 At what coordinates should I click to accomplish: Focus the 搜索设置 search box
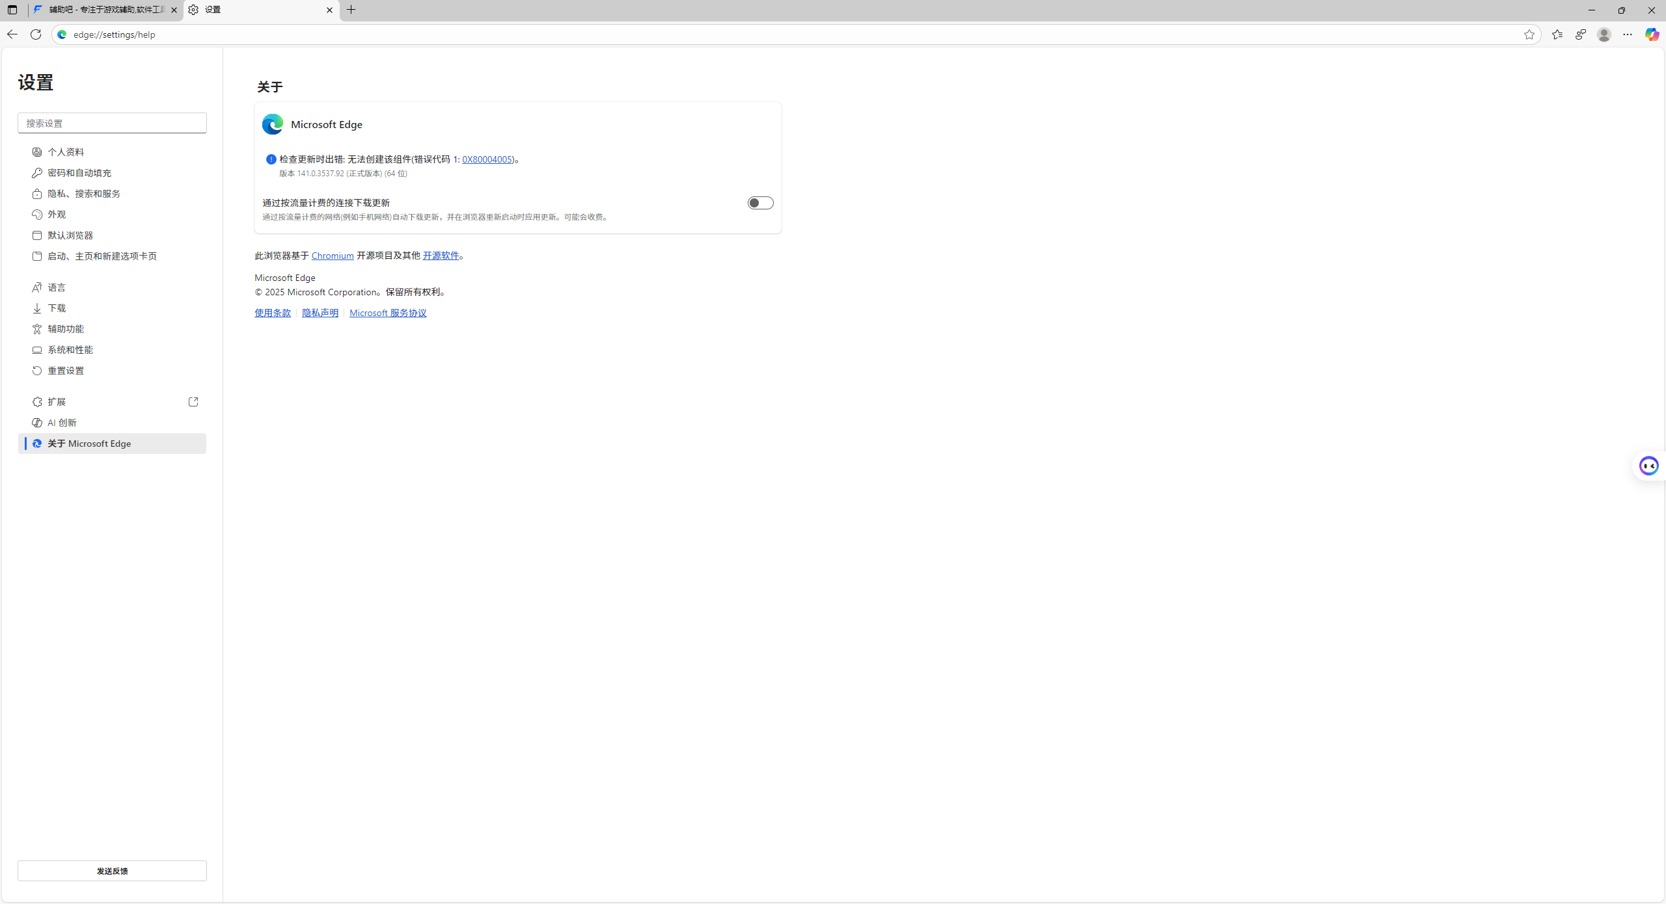(x=112, y=123)
